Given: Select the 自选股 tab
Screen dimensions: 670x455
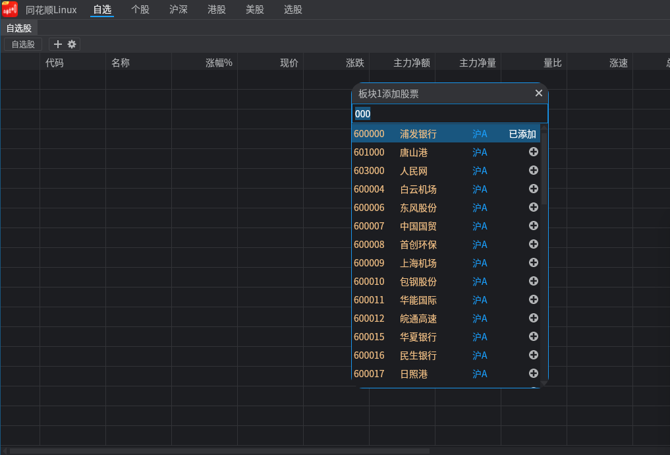Looking at the screenshot, I should 19,28.
